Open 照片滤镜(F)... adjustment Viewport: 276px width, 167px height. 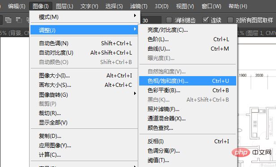click(x=187, y=109)
